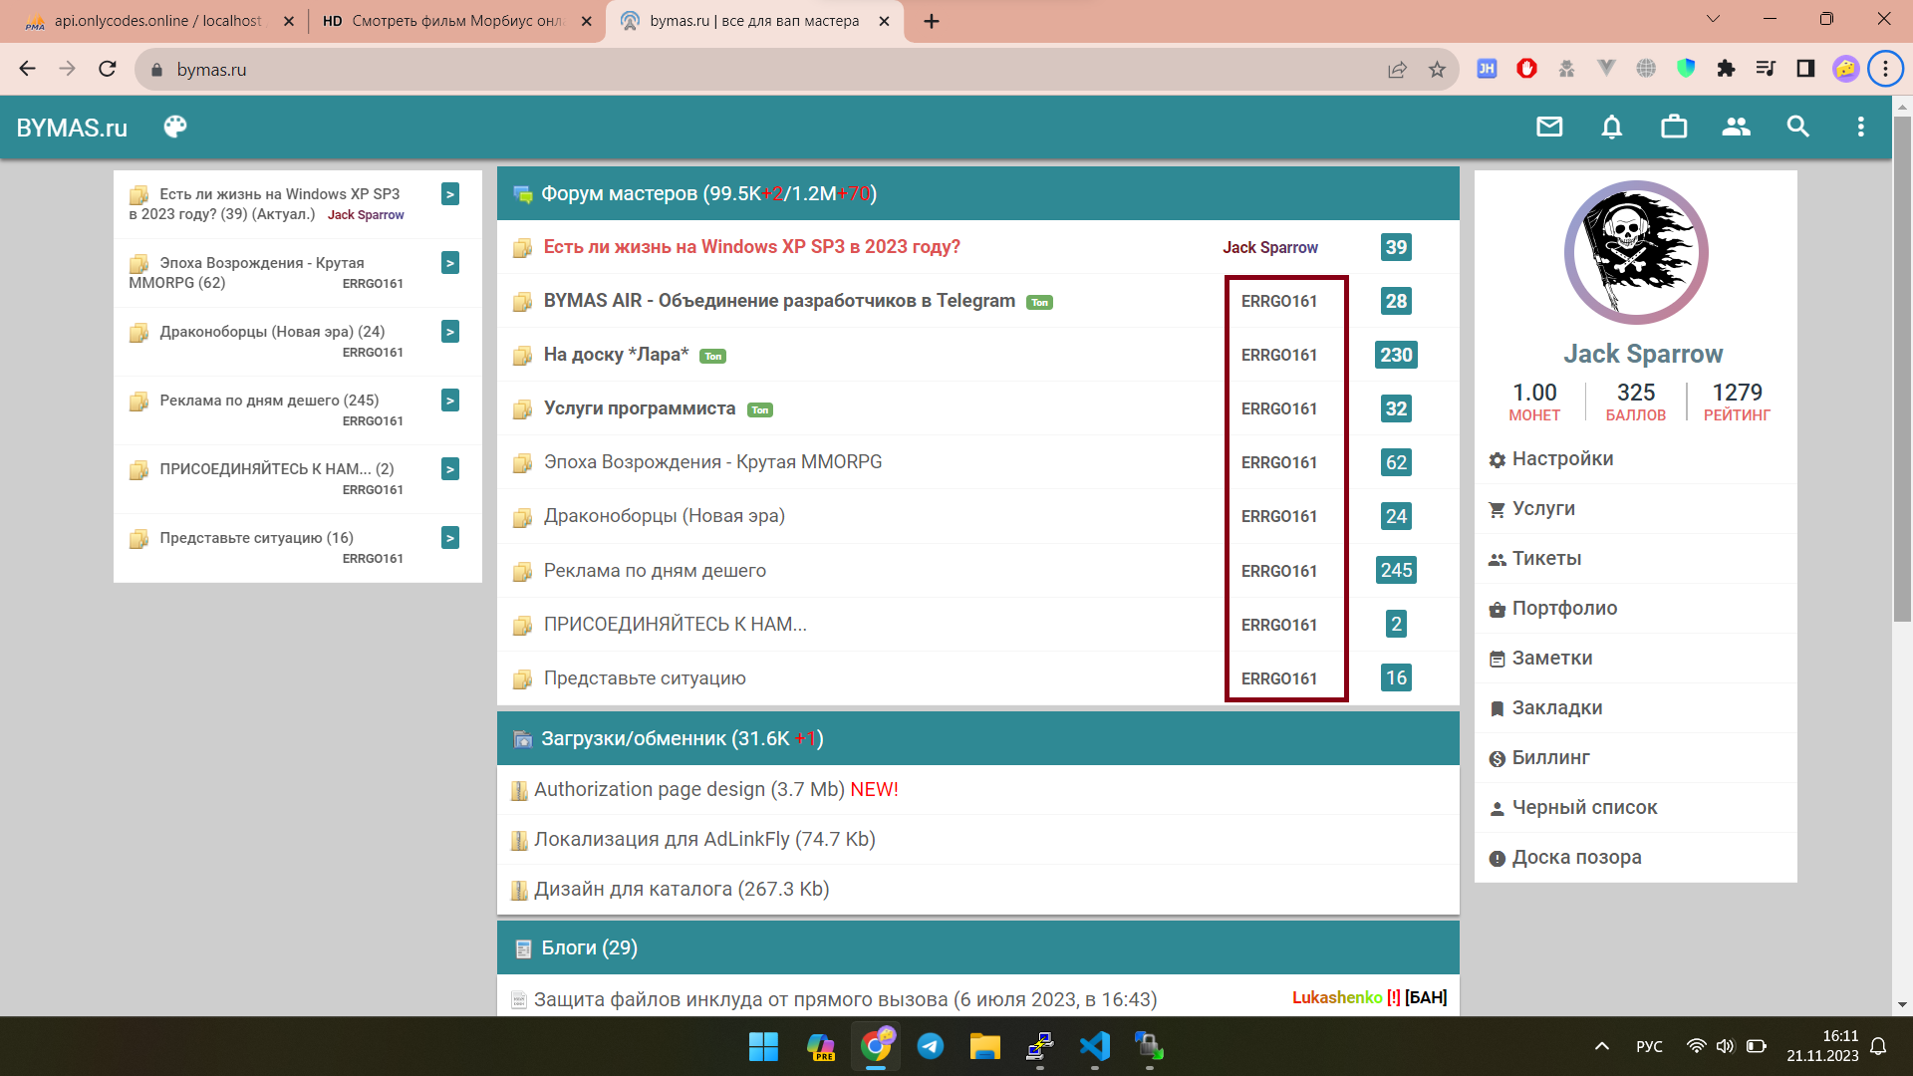Click the notifications bell icon
Viewport: 1913px width, 1076px height.
(x=1611, y=127)
